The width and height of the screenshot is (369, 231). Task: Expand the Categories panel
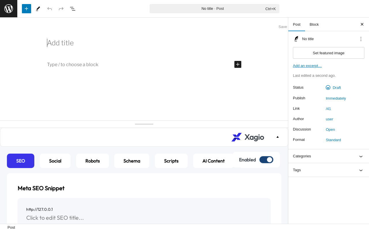[329, 156]
